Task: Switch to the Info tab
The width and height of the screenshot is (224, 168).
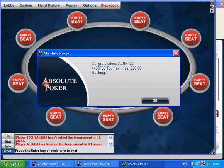Action: 8,146
